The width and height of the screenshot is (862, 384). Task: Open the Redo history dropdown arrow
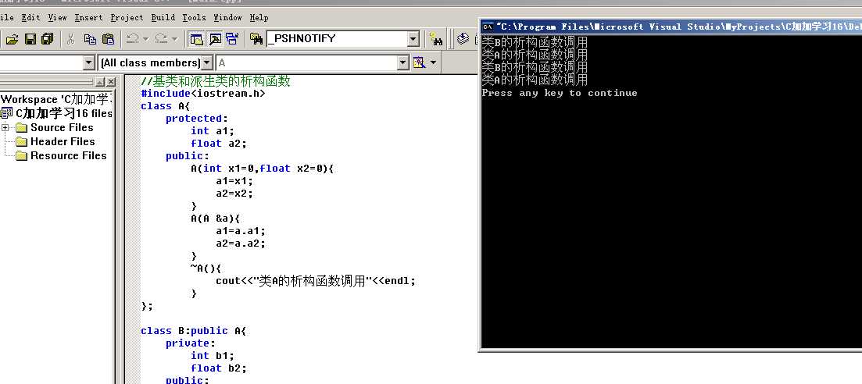(x=175, y=38)
